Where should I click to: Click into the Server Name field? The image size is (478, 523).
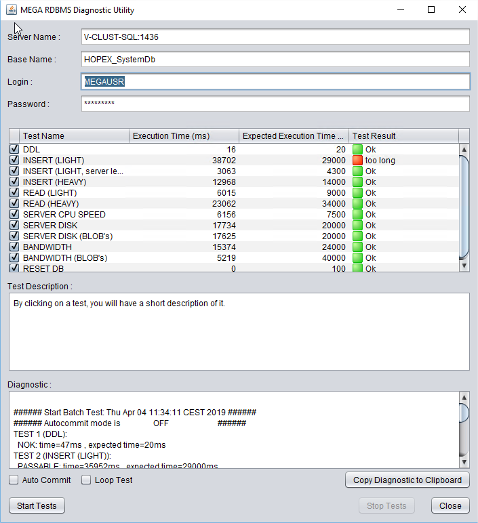click(x=275, y=37)
